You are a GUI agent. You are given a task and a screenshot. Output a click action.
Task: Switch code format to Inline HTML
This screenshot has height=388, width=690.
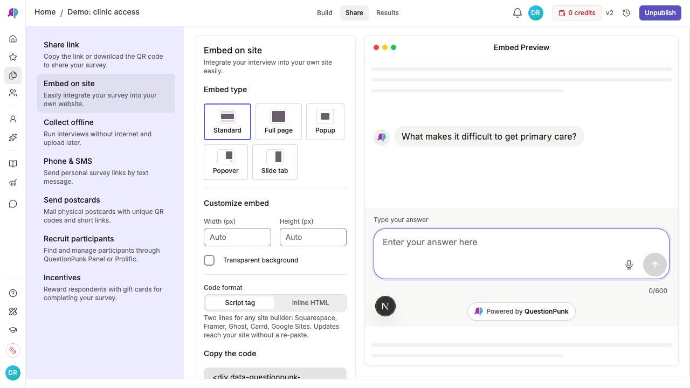310,303
